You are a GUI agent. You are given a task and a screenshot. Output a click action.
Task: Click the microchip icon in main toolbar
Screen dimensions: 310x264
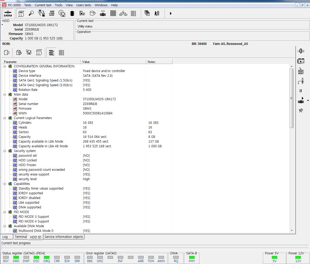coord(72,13)
